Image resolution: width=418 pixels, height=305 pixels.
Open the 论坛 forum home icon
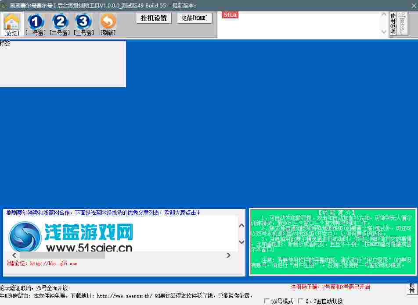coord(12,24)
